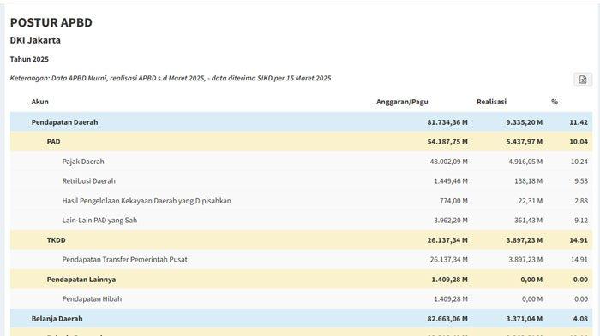This screenshot has width=600, height=336.
Task: Click the 1.449,46 M Retribusi budget
Action: (451, 181)
